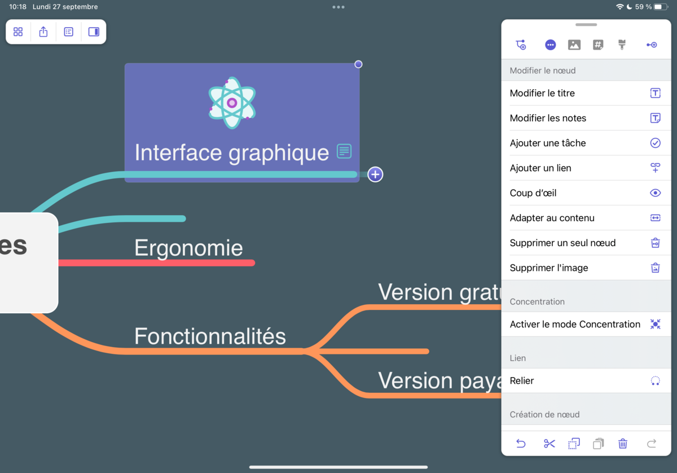Choose Supprimer l'image
677x473 pixels.
point(586,268)
